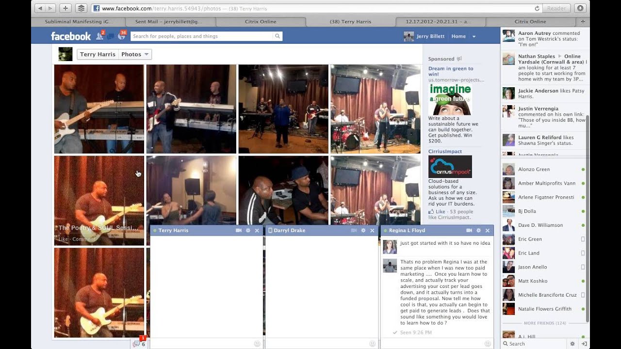The height and width of the screenshot is (349, 621).
Task: Click the Facebook search input field
Action: [202, 36]
